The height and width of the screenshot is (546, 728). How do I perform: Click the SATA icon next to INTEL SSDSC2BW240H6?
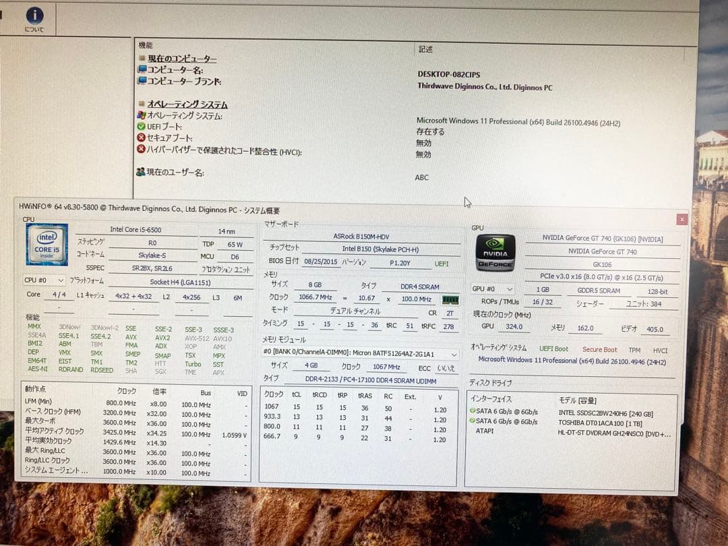click(x=472, y=412)
